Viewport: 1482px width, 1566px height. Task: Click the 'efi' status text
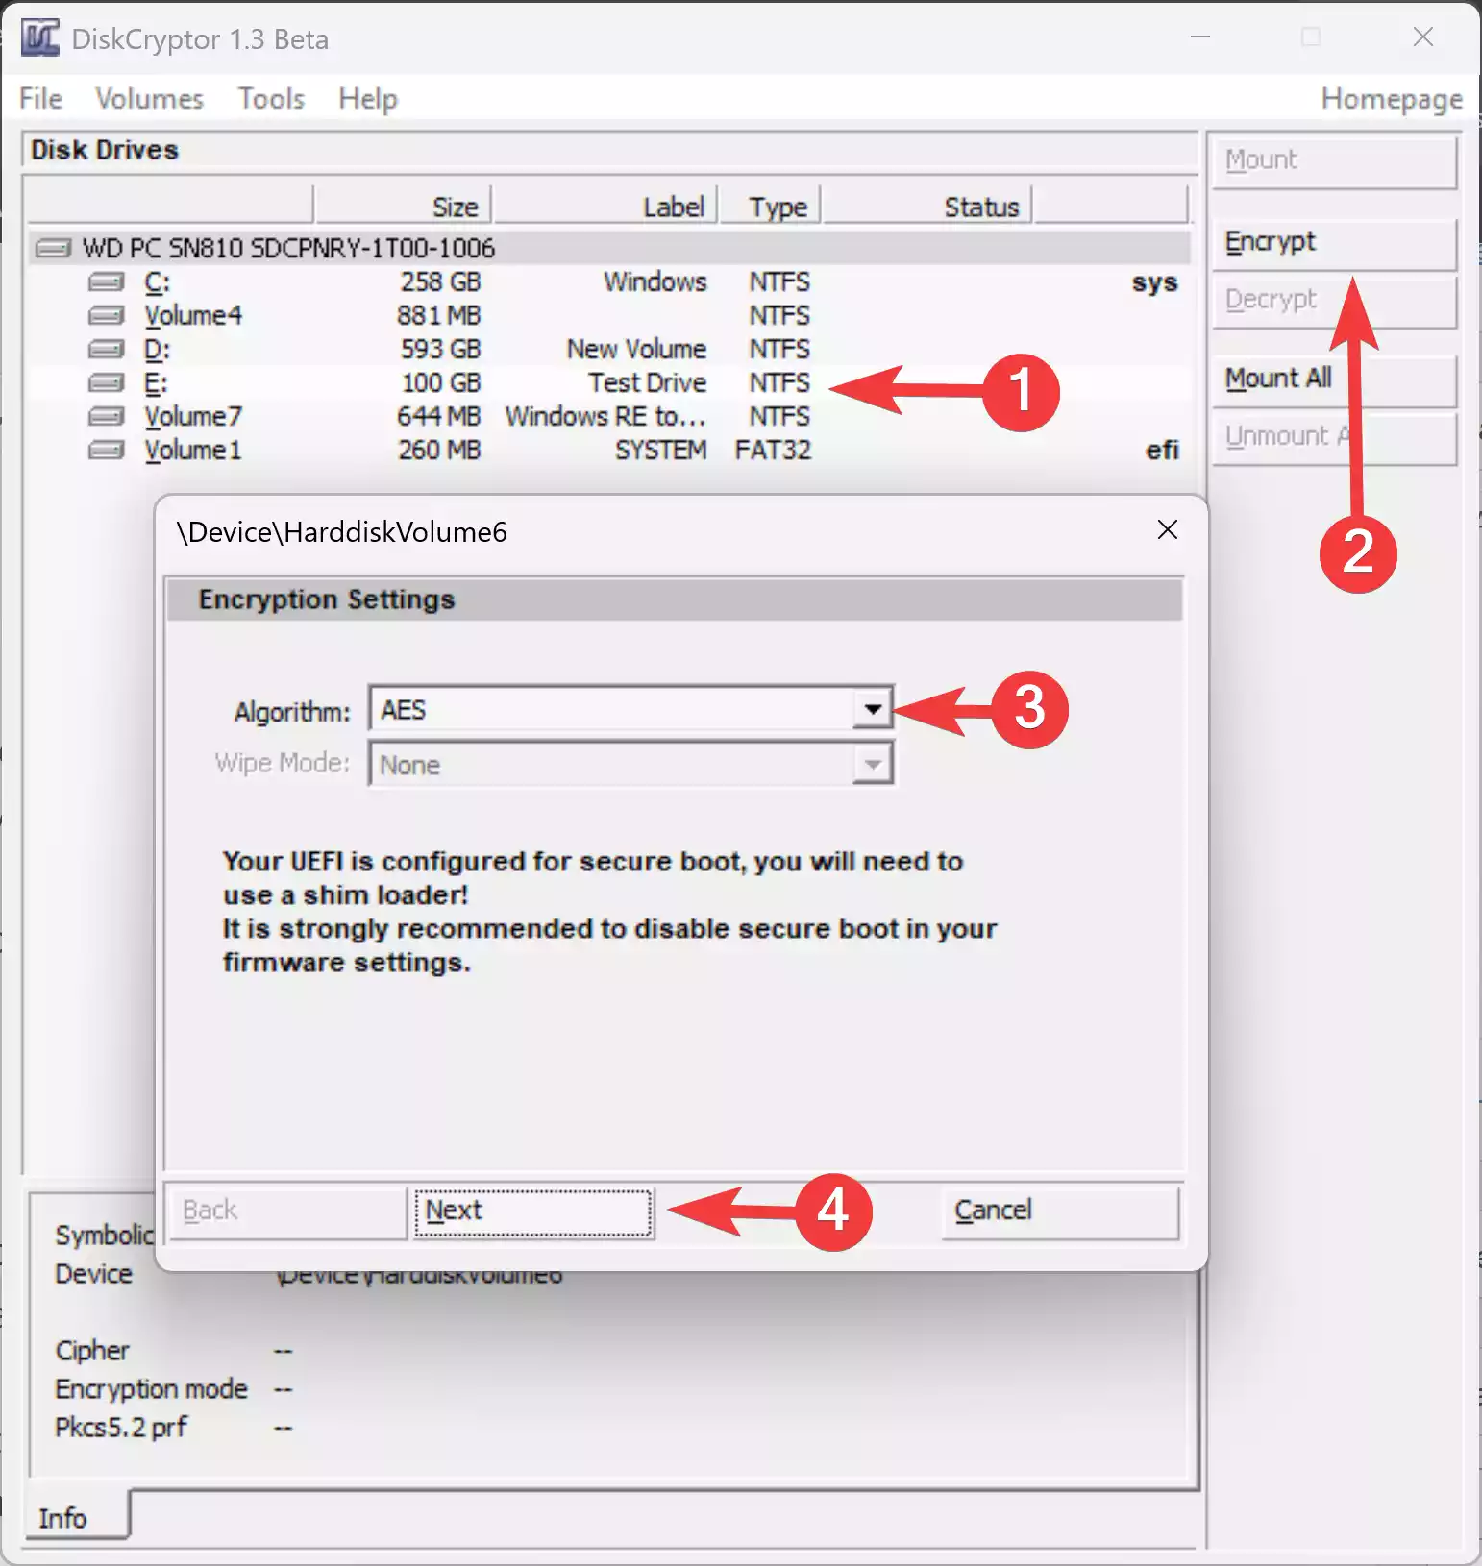click(1162, 451)
